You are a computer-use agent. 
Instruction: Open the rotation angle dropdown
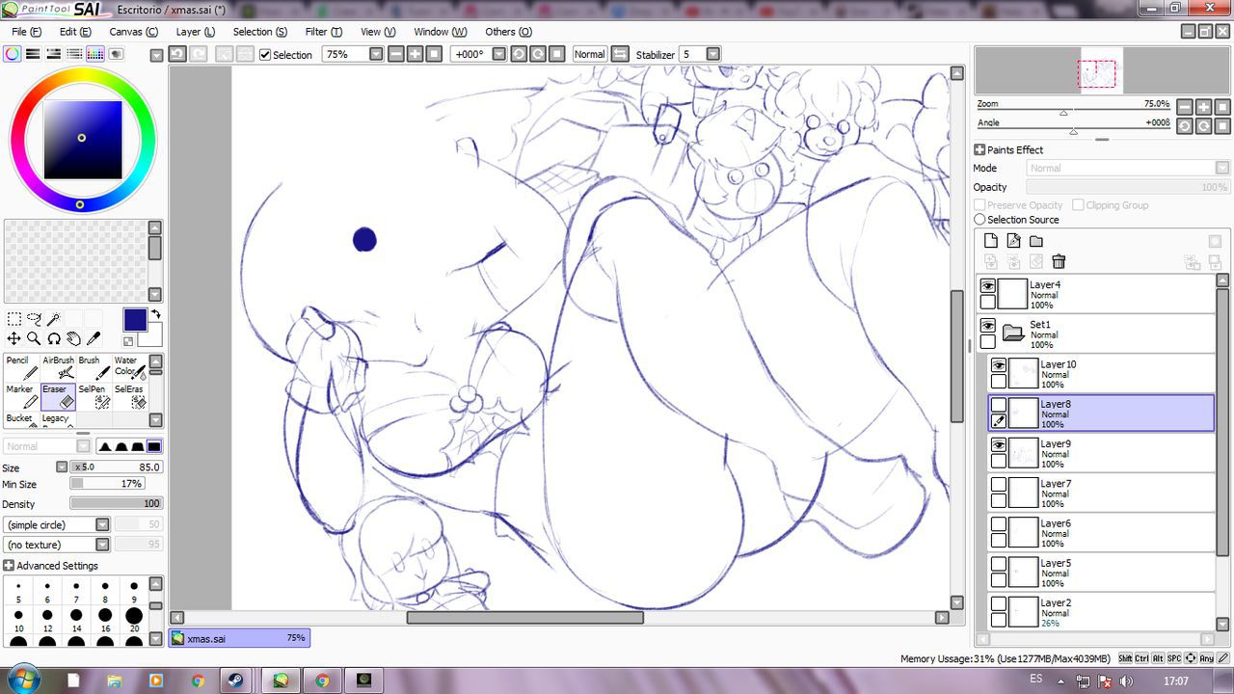pyautogui.click(x=499, y=54)
